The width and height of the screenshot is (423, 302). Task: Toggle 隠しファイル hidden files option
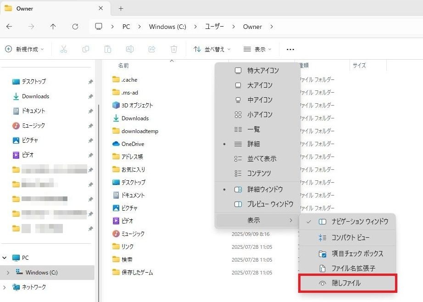coord(346,283)
